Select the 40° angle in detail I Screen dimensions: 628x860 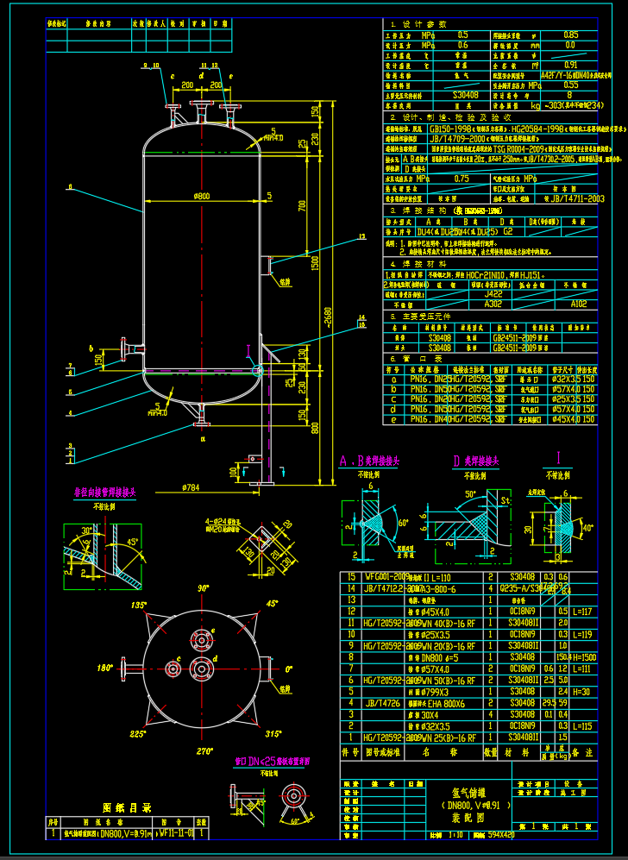pos(587,529)
